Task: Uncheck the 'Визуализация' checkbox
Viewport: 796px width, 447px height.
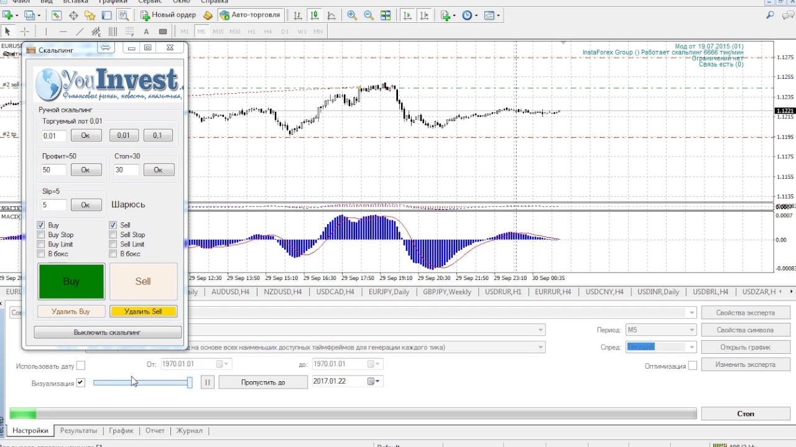Action: pyautogui.click(x=81, y=383)
